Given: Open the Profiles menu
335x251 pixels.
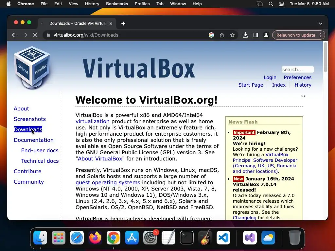Looking at the screenshot, I should point(142,4).
